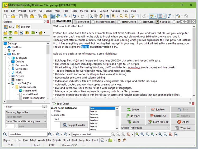198x149 pixels.
Task: Pin the Spell Check panel
Action: 190,103
